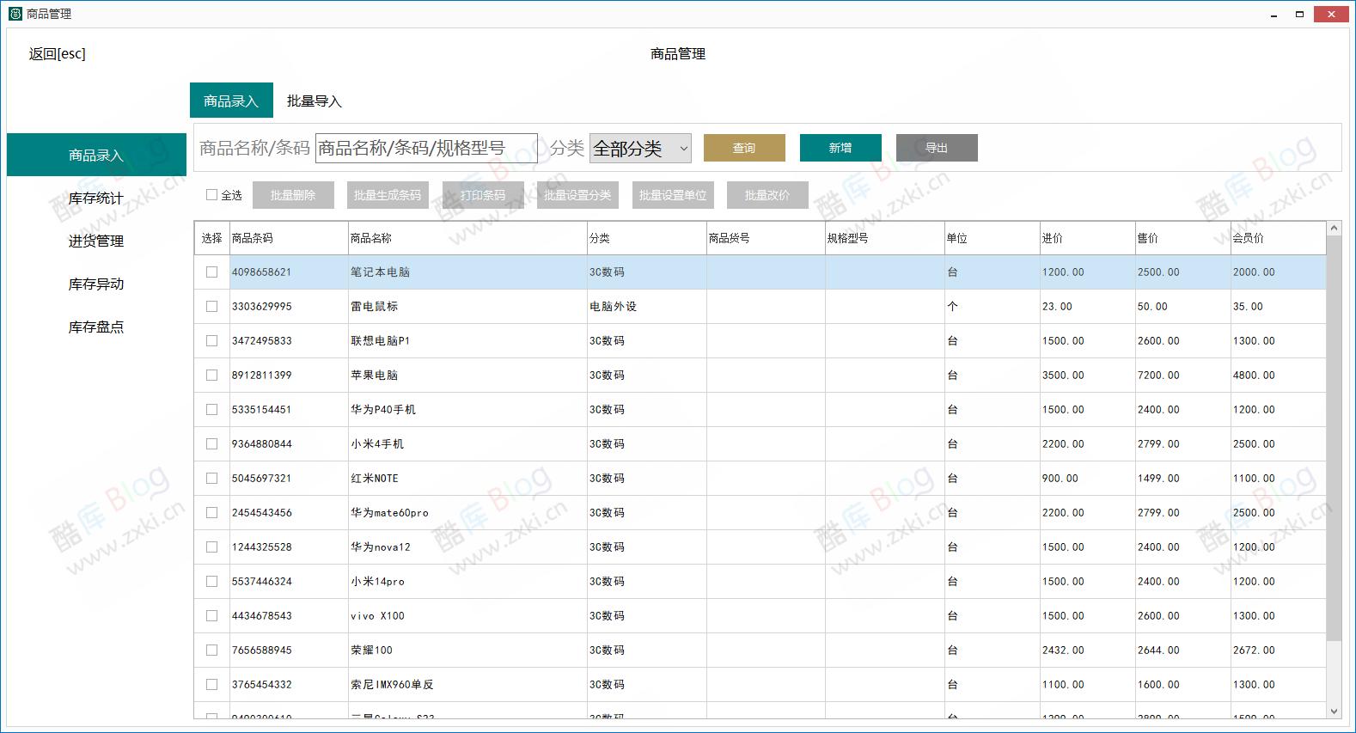Click the table scrollbar up arrow
Viewport: 1356px width, 733px height.
pos(1334,229)
